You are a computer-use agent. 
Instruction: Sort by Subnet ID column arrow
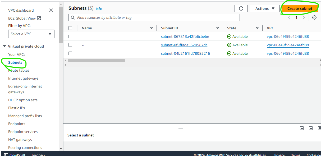[218, 28]
